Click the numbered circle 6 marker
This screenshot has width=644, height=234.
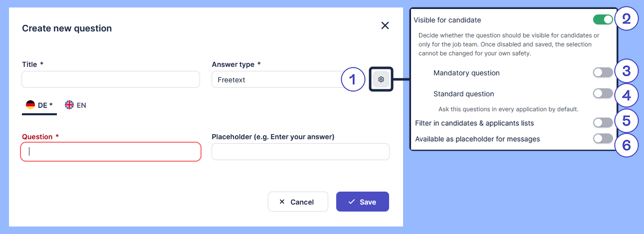click(627, 144)
